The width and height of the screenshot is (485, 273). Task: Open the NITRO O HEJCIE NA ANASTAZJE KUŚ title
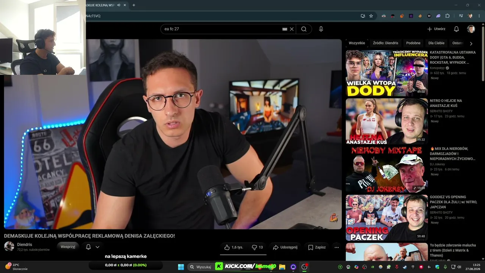tap(446, 103)
